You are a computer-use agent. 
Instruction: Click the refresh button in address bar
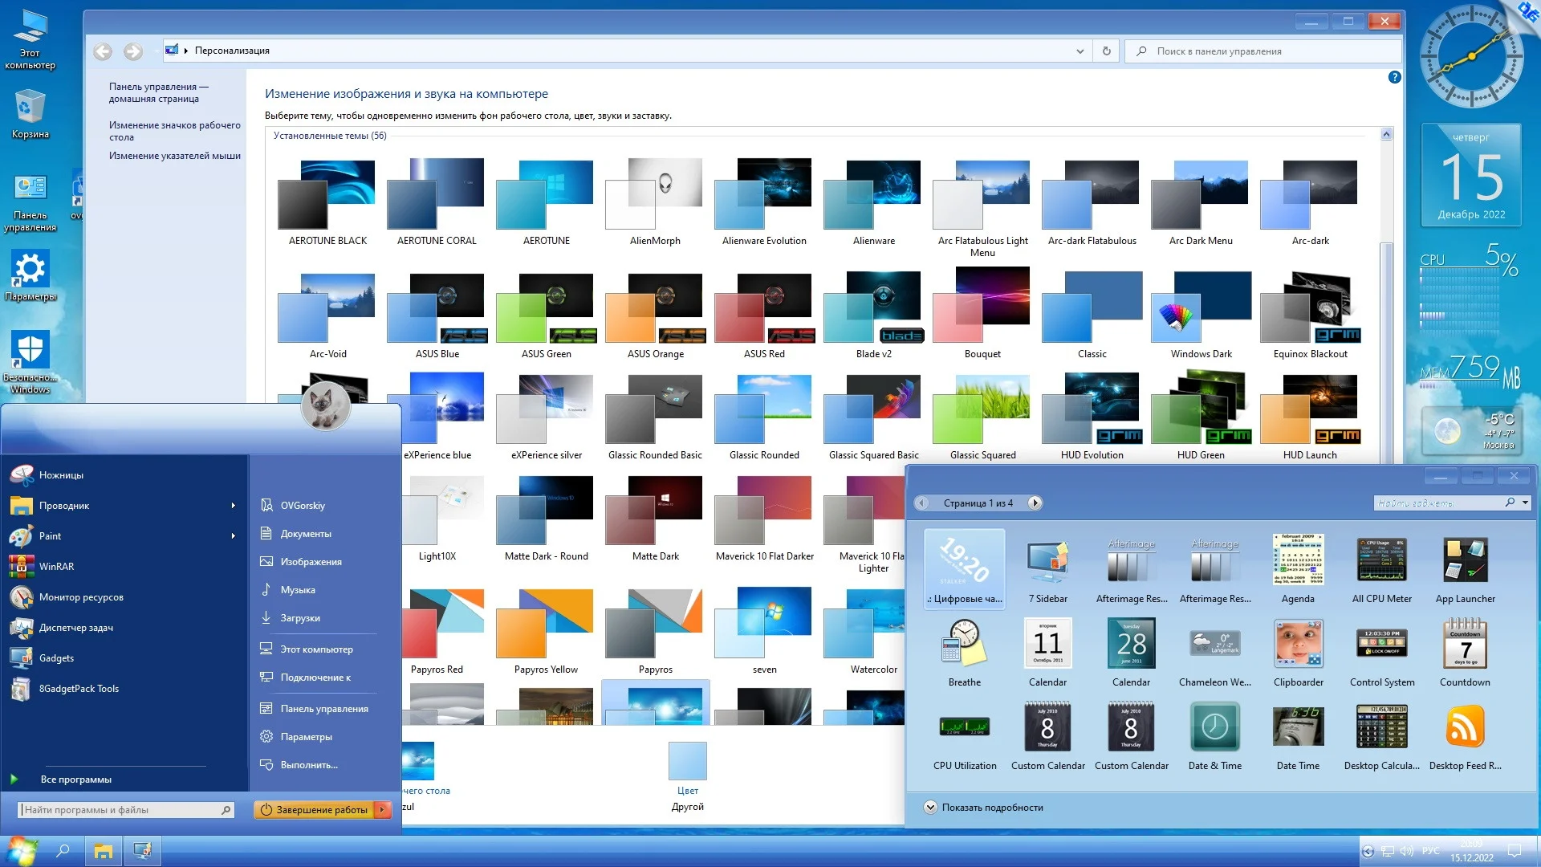pyautogui.click(x=1106, y=51)
